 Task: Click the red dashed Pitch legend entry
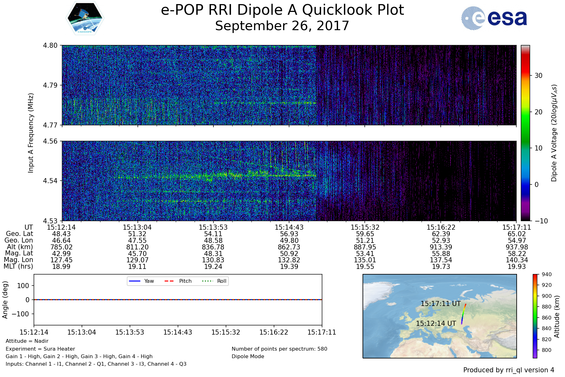pos(178,281)
